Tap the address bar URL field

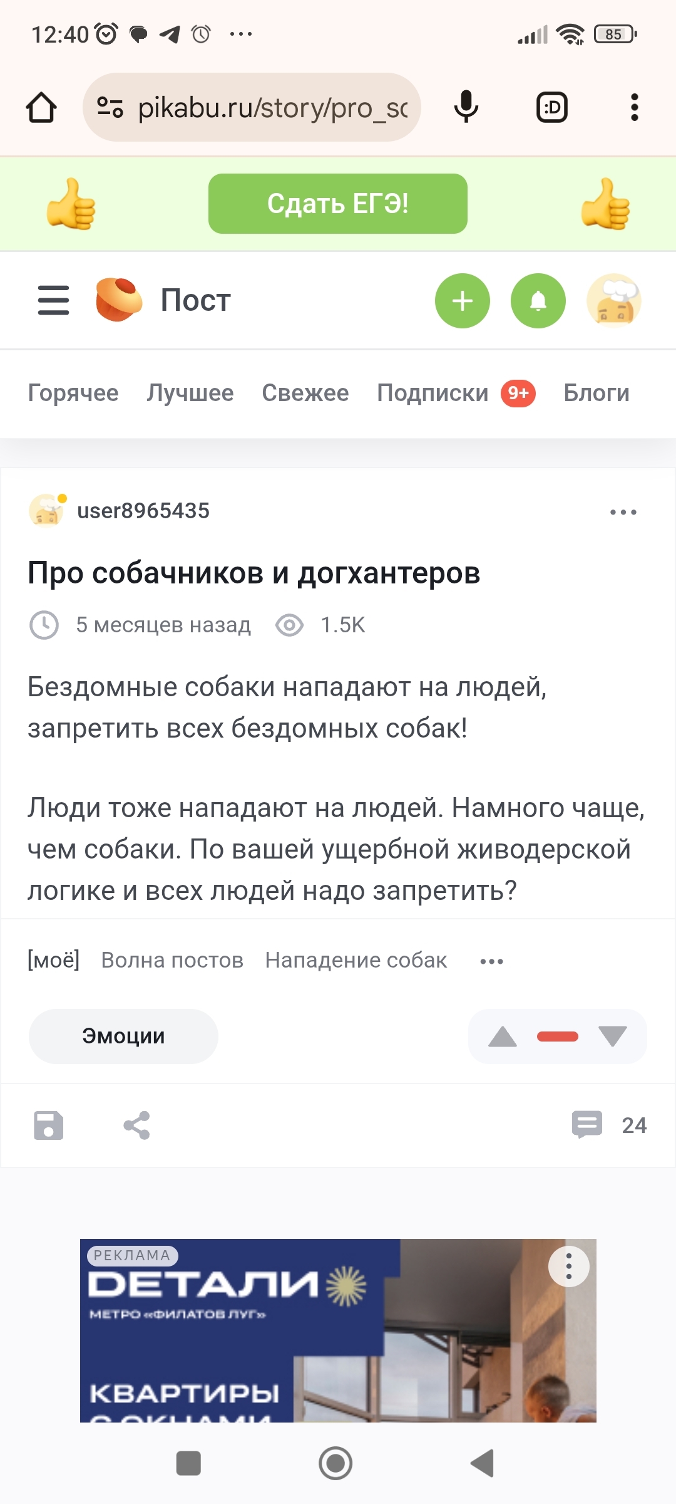coord(272,108)
